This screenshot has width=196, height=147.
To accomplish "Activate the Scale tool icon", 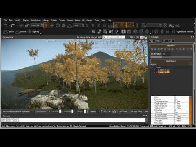I will point(64,25).
